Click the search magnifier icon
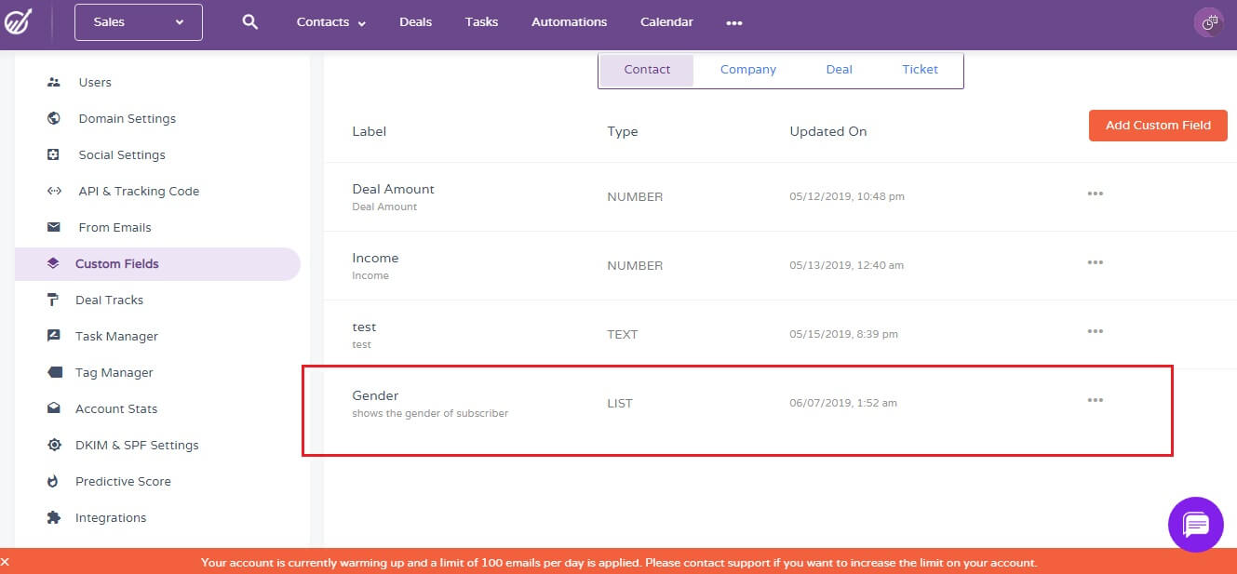Image resolution: width=1237 pixels, height=574 pixels. (x=249, y=22)
